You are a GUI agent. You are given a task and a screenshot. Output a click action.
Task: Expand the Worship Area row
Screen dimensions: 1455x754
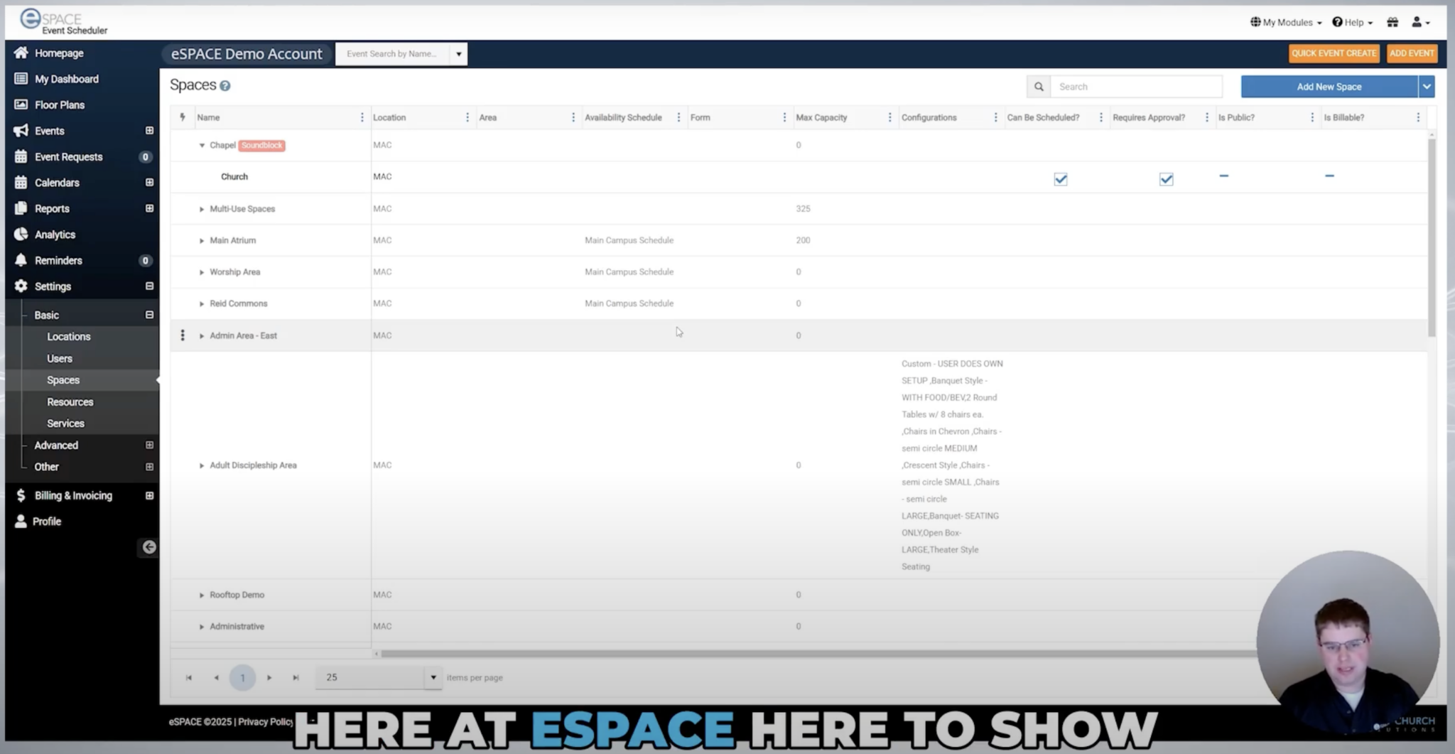coord(202,271)
